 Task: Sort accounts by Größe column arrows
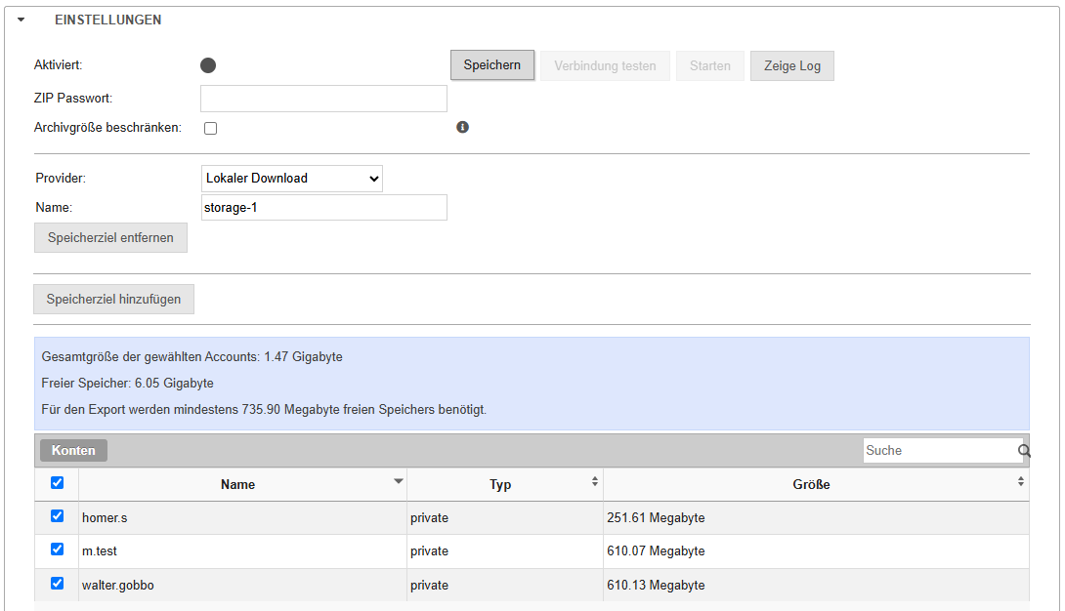1021,482
